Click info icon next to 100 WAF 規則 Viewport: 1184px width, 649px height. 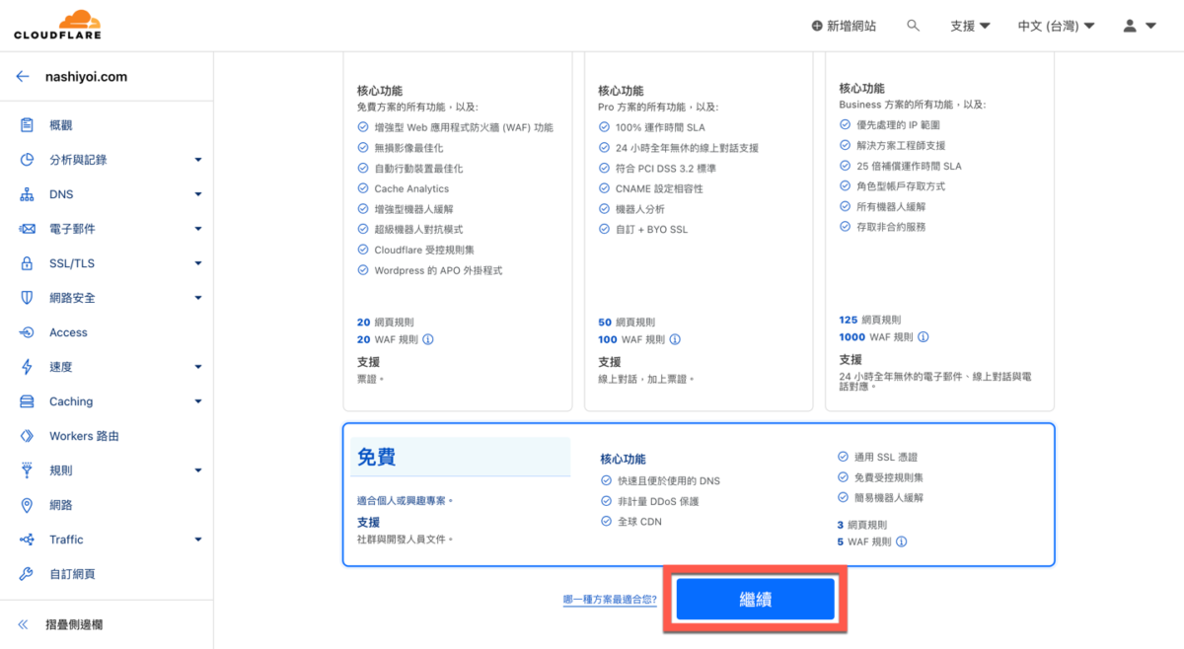(674, 339)
